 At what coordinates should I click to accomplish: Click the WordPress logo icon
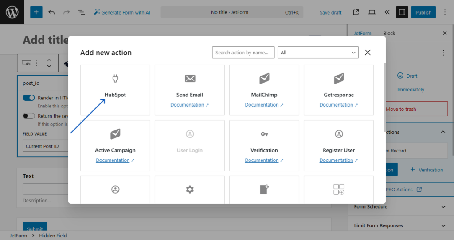(x=12, y=12)
